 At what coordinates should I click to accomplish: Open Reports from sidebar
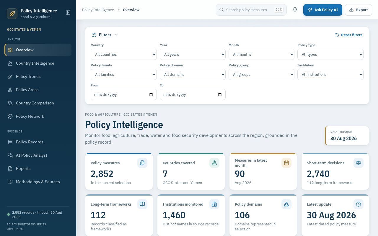38,168
